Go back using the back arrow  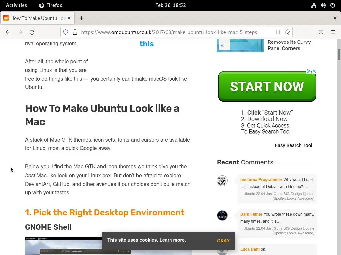click(8, 32)
